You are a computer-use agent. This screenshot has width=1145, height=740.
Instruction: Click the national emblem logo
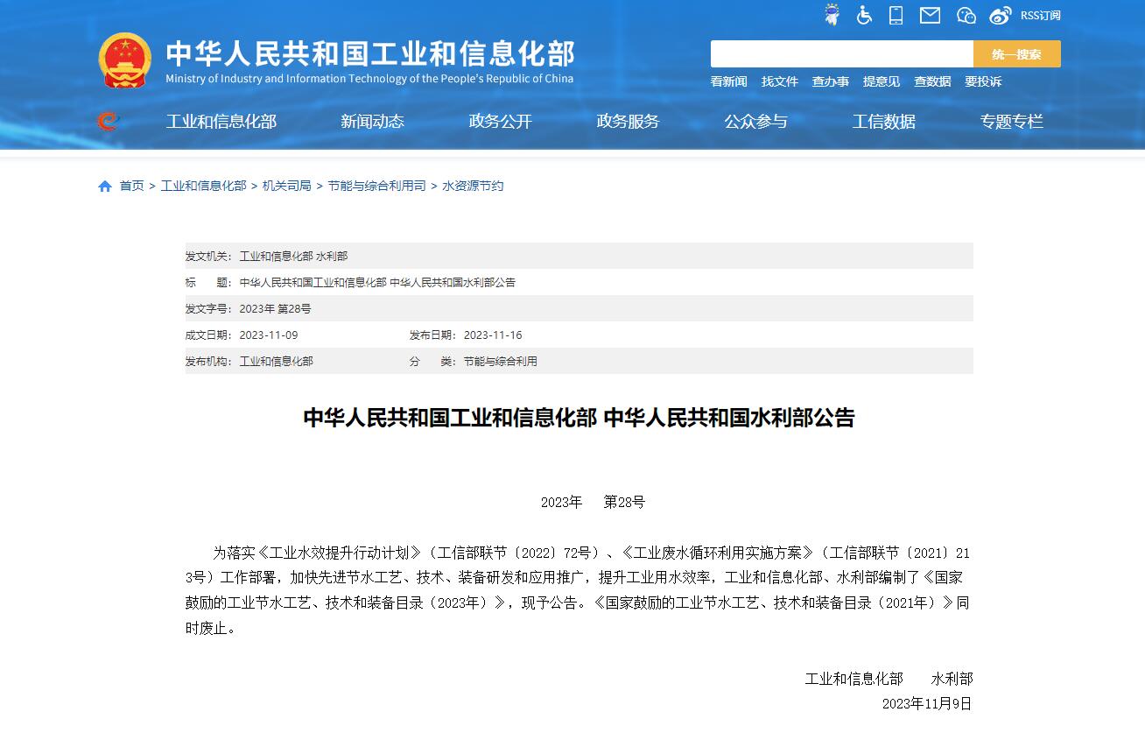pyautogui.click(x=124, y=58)
